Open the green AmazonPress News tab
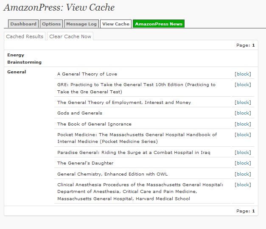This screenshot has height=229, width=266. point(159,24)
